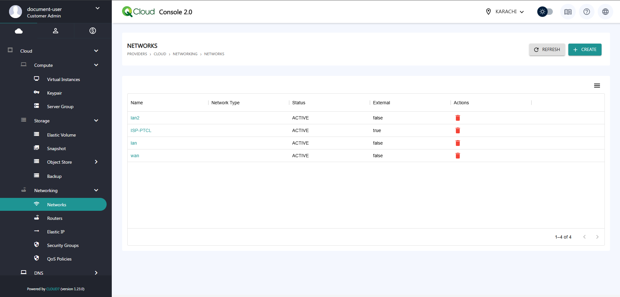Toggle the dark mode switch

pos(545,12)
